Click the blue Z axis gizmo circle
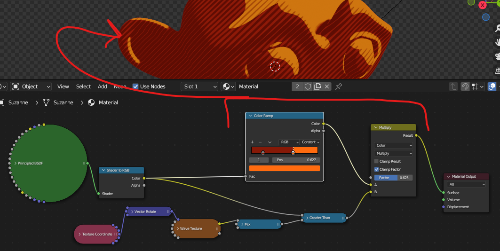 coord(485,17)
